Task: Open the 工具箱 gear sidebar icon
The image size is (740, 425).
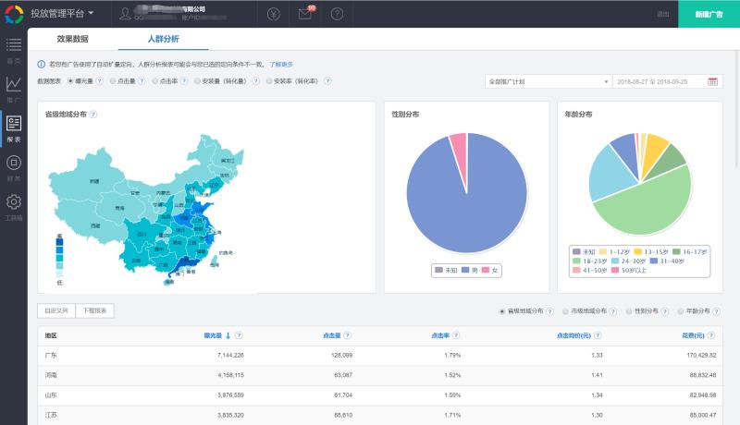Action: (x=14, y=201)
